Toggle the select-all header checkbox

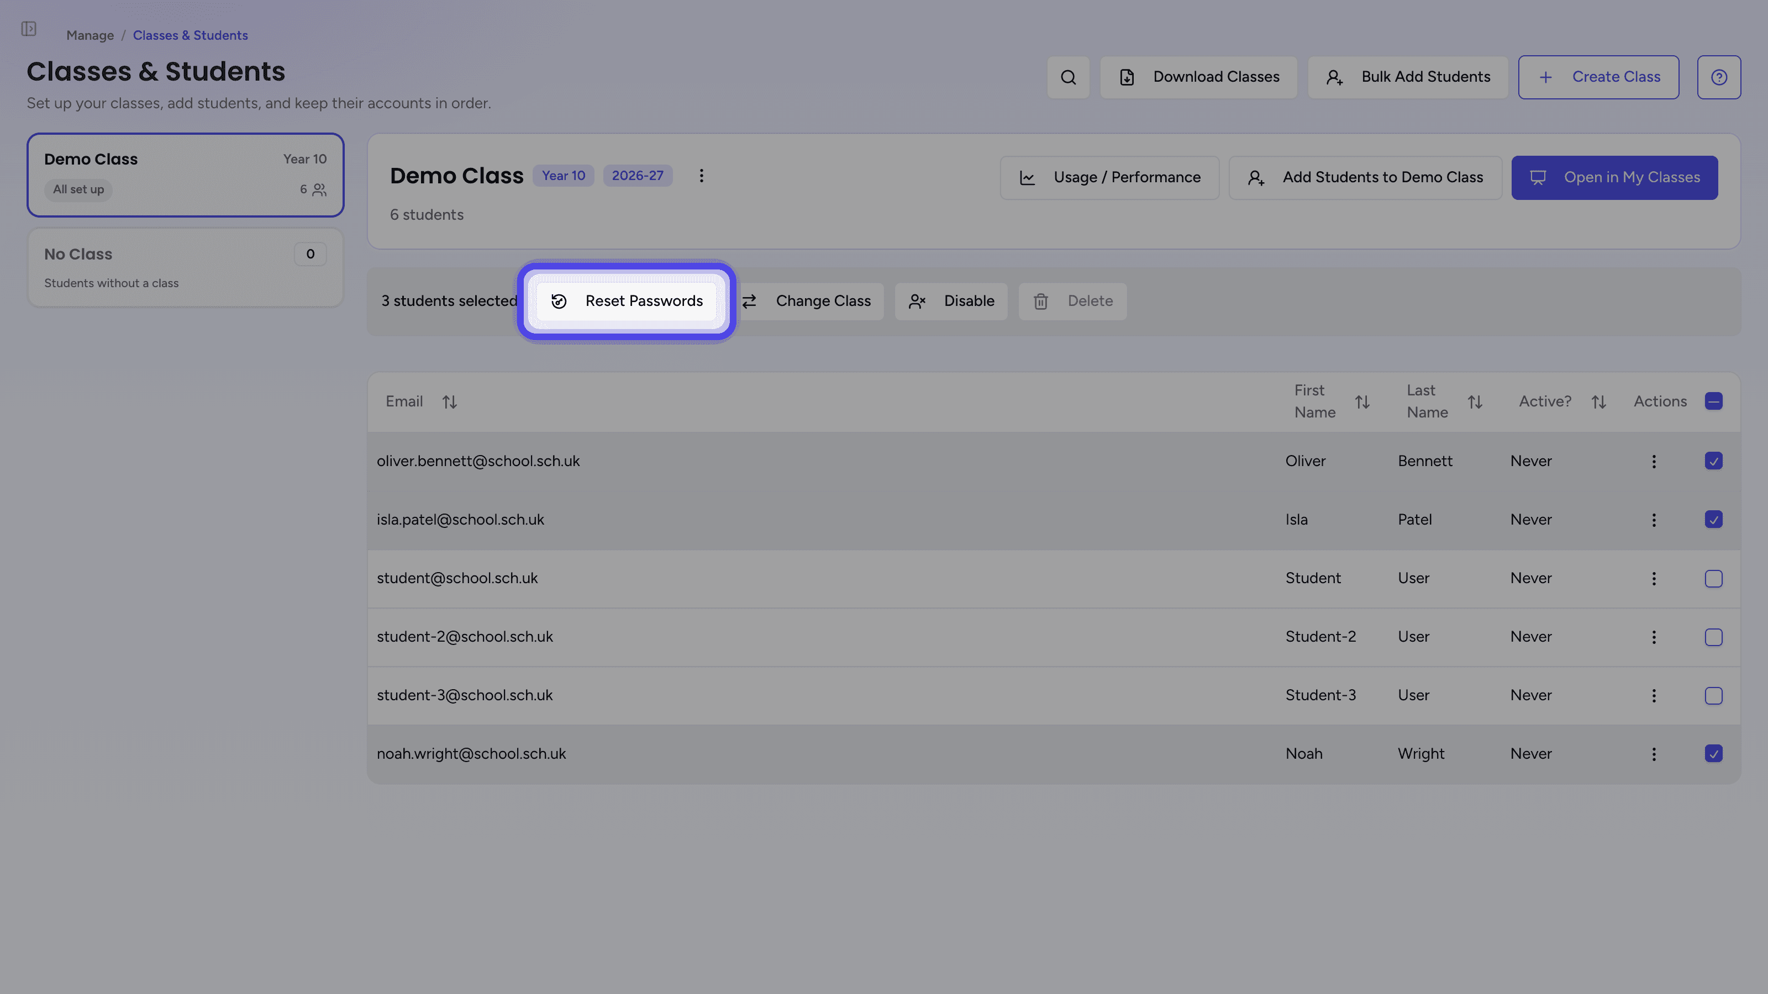[x=1713, y=401]
